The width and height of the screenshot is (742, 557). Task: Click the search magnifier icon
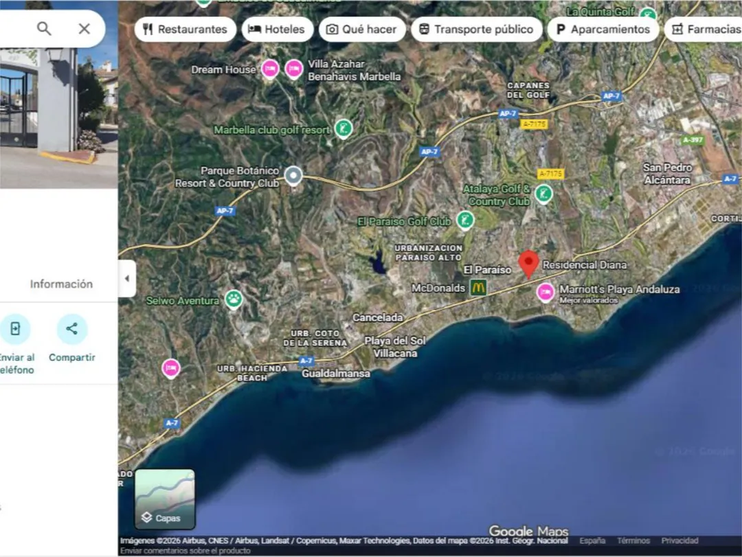pos(44,29)
